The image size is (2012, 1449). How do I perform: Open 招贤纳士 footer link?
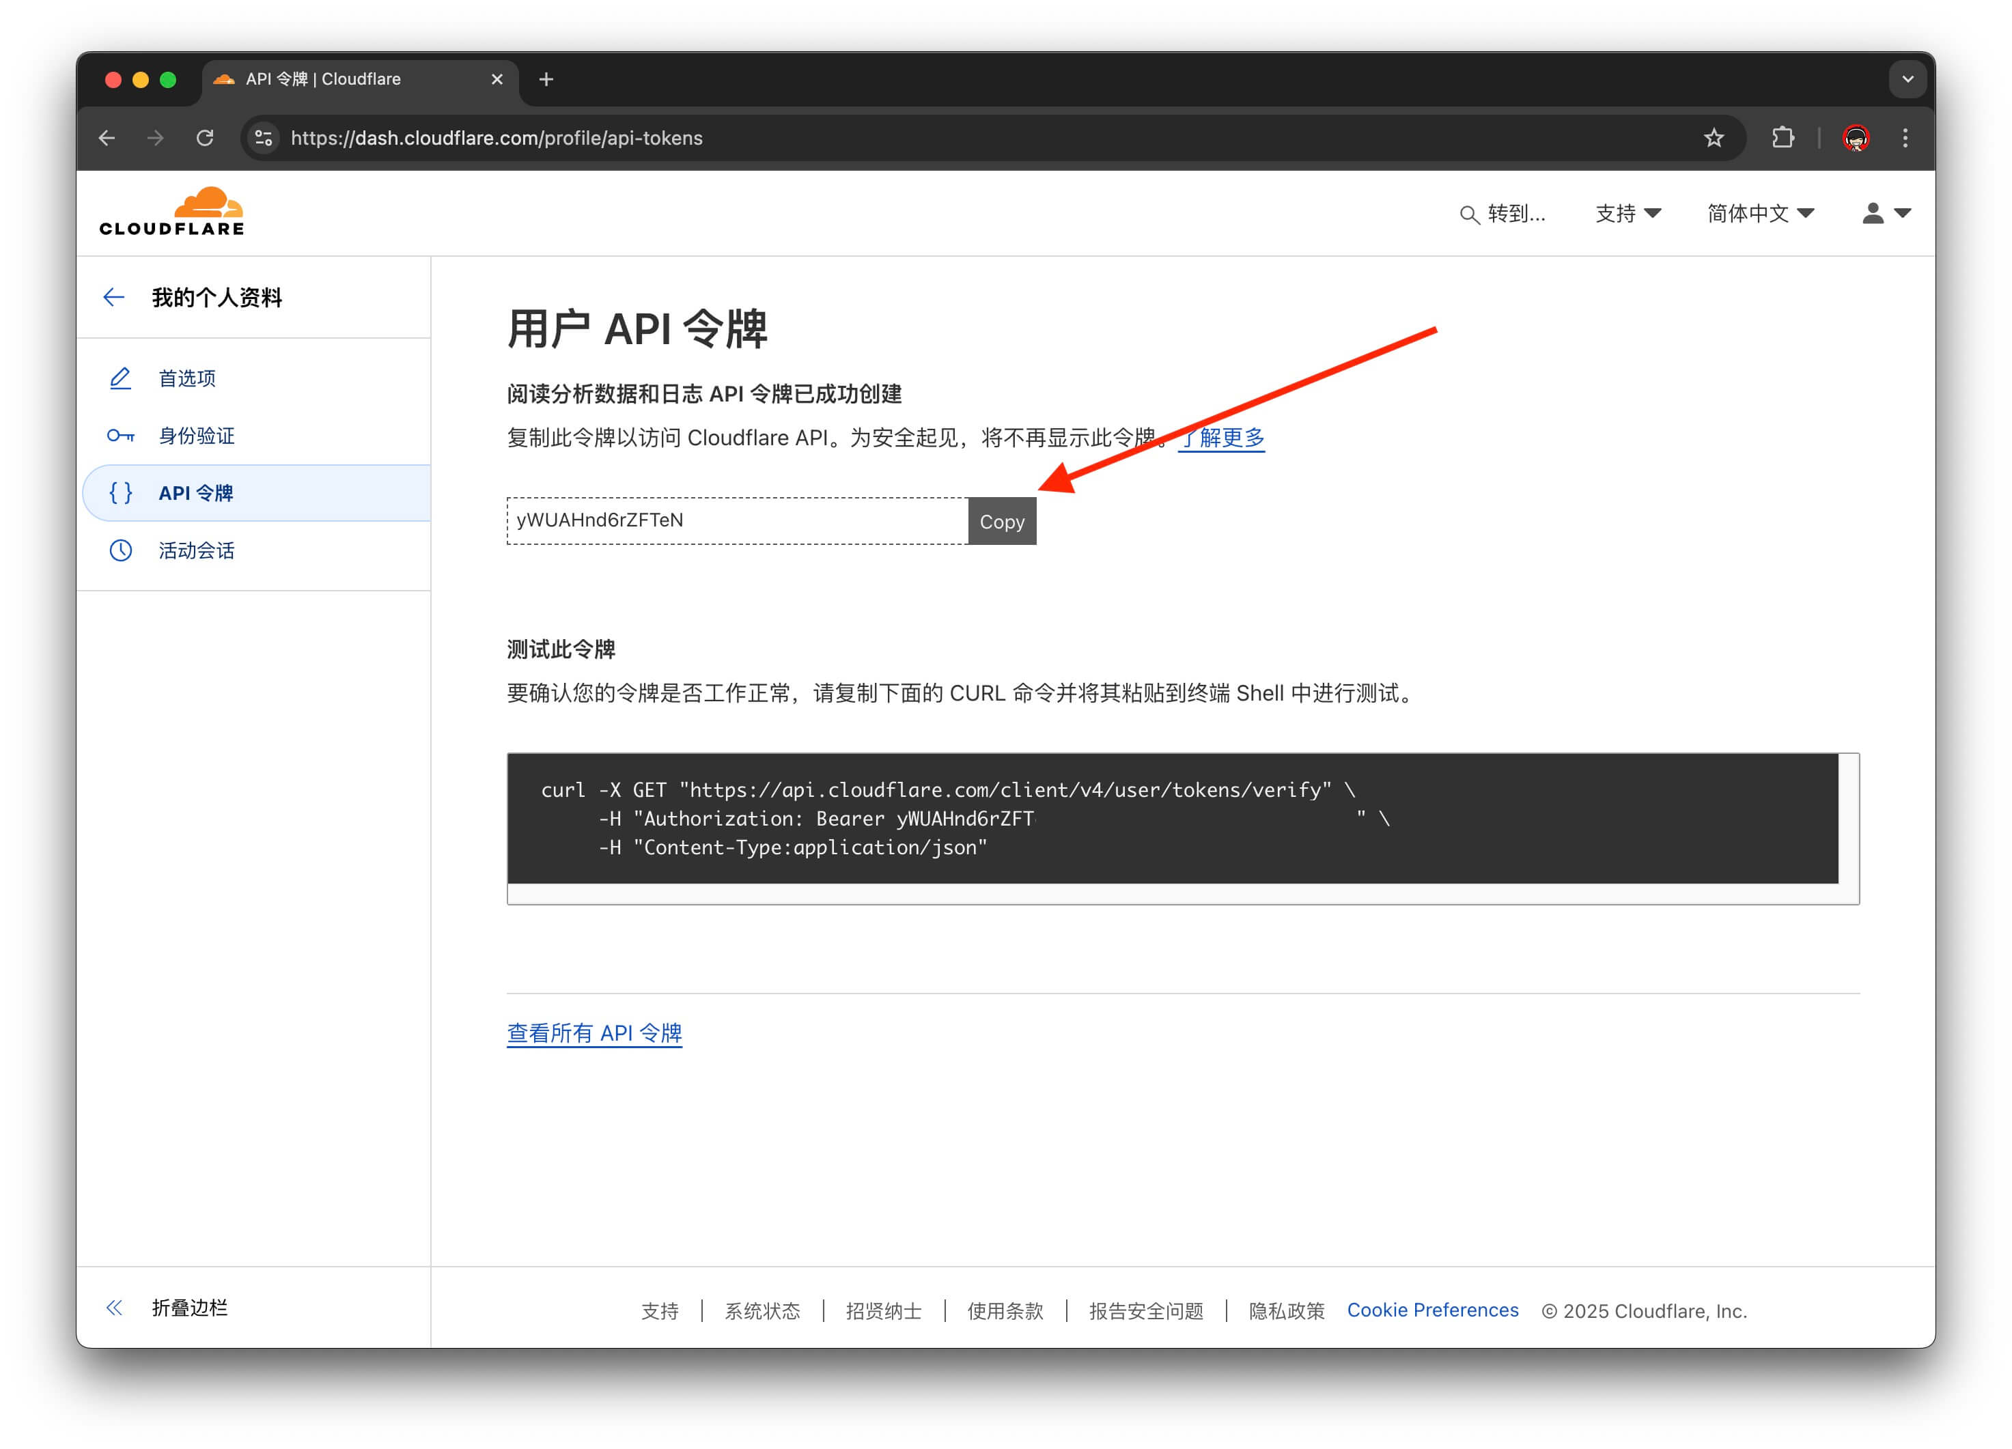tap(884, 1312)
